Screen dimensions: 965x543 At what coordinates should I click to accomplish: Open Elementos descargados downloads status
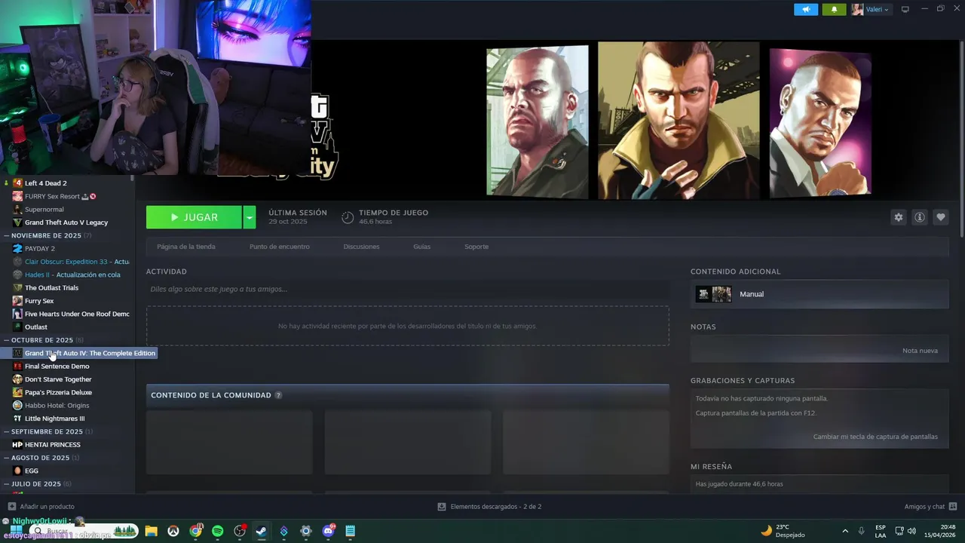click(x=489, y=507)
